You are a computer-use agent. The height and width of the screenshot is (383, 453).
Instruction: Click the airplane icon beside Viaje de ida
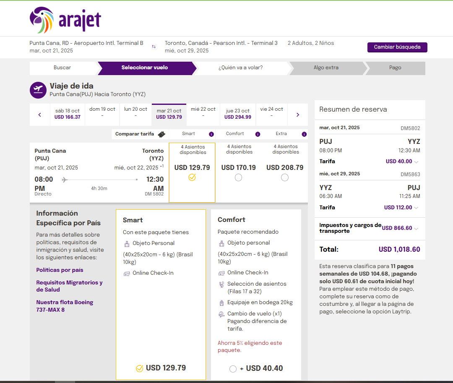pyautogui.click(x=38, y=90)
